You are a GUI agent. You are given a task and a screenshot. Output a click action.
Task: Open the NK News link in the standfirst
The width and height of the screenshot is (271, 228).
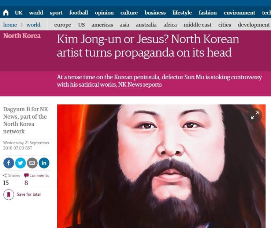[x=130, y=85]
